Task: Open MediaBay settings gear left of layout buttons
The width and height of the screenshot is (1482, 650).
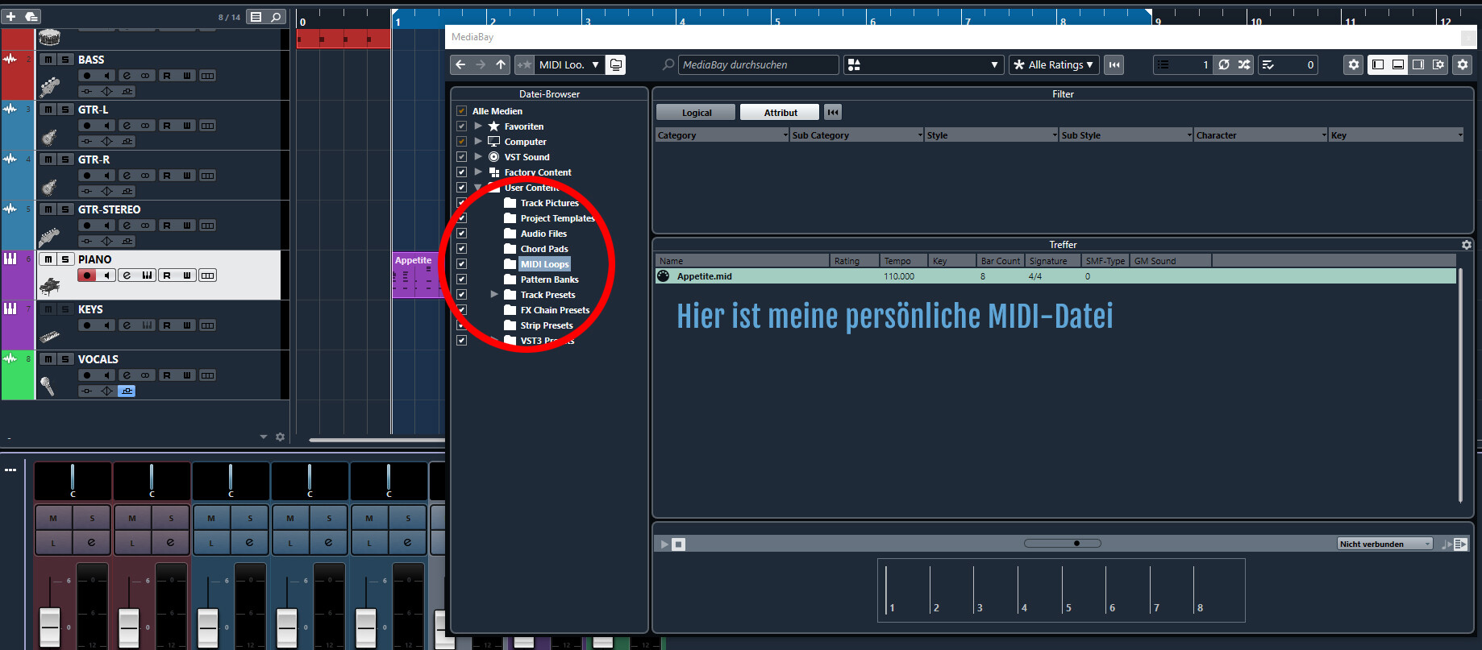Action: coord(1354,64)
